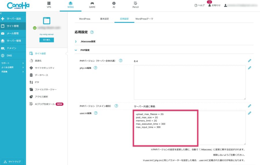Open the AI service tab
This screenshot has height=165, width=260.
[x=114, y=5]
